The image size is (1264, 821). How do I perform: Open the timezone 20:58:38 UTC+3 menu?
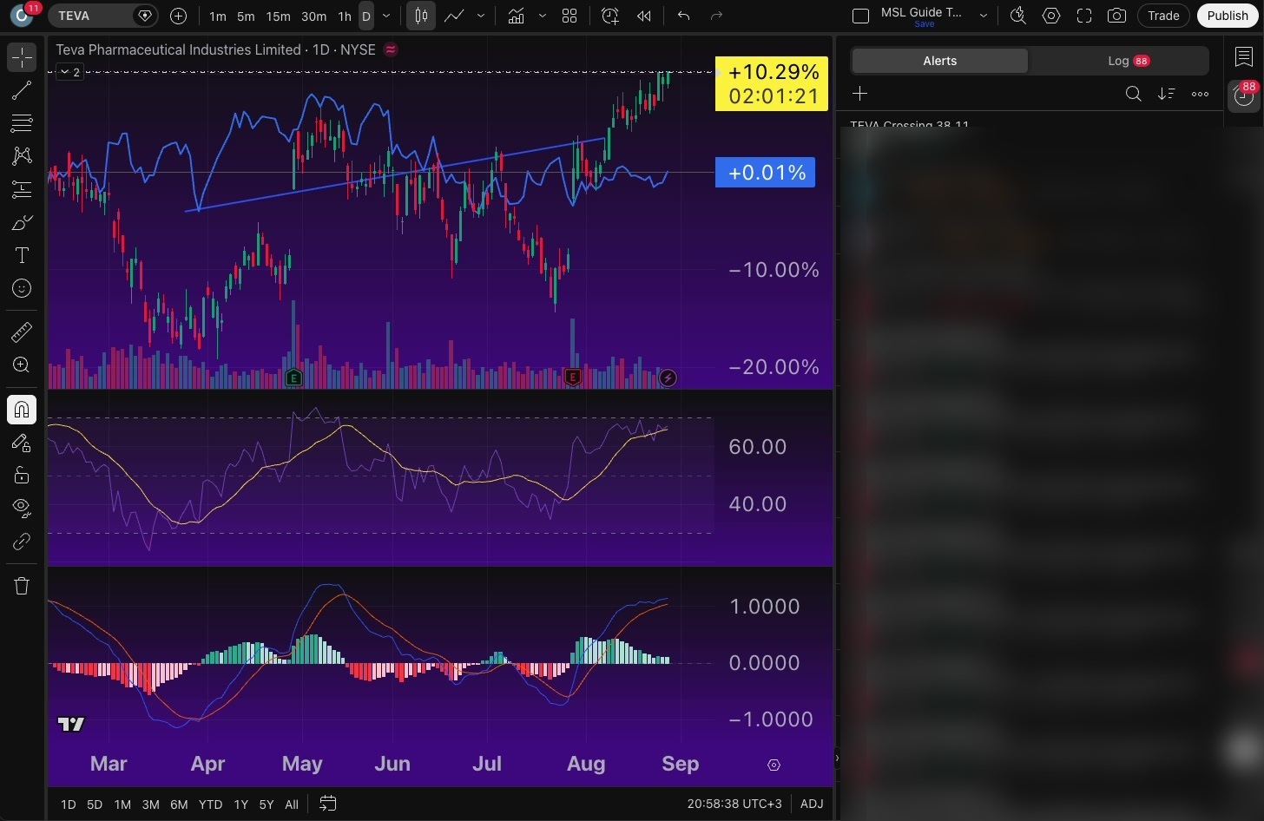pos(734,804)
